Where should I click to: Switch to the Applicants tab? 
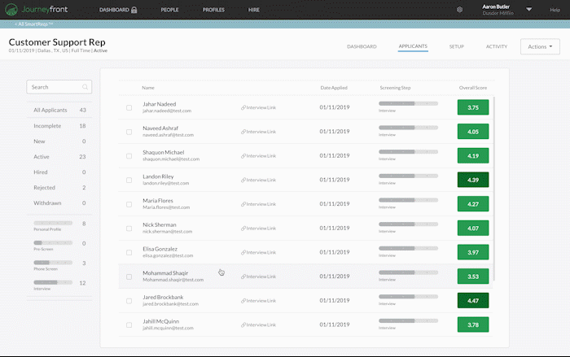pyautogui.click(x=413, y=46)
